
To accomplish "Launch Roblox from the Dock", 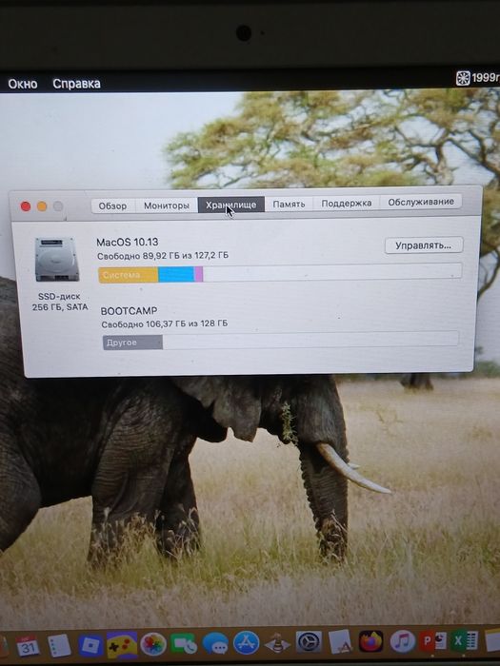I will [90, 646].
